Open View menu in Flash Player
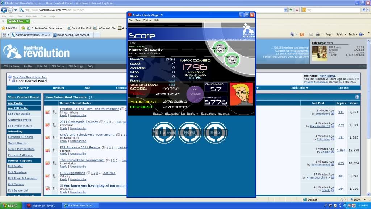The height and width of the screenshot is (209, 371). coord(138,20)
